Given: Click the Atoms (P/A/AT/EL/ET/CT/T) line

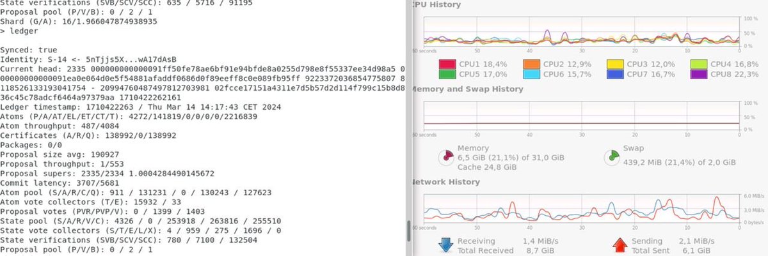Looking at the screenshot, I should pos(129,117).
